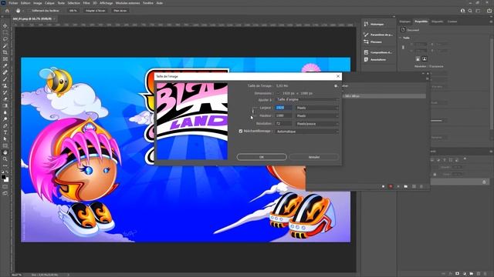Image resolution: width=494 pixels, height=277 pixels.
Task: Select the Magic Wand tool
Action: [x=5, y=46]
